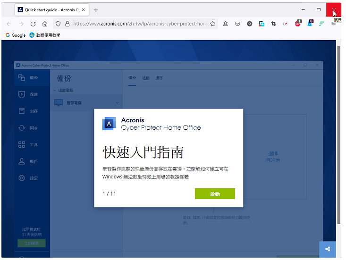Screen dimensions: 346x260
Task: Expand the 整部電腦 backup dropdown chevron
Action: pyautogui.click(x=117, y=103)
